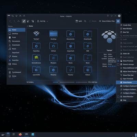The height and width of the screenshot is (137, 137).
Task: Click the free disk space bar
Action: pyautogui.click(x=82, y=82)
